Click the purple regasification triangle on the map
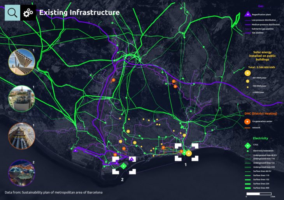 (132, 159)
